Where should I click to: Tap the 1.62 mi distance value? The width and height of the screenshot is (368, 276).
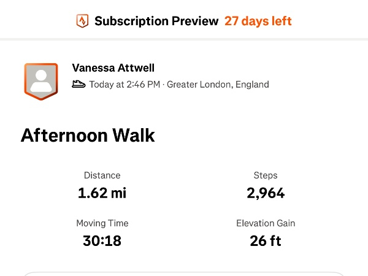click(102, 193)
